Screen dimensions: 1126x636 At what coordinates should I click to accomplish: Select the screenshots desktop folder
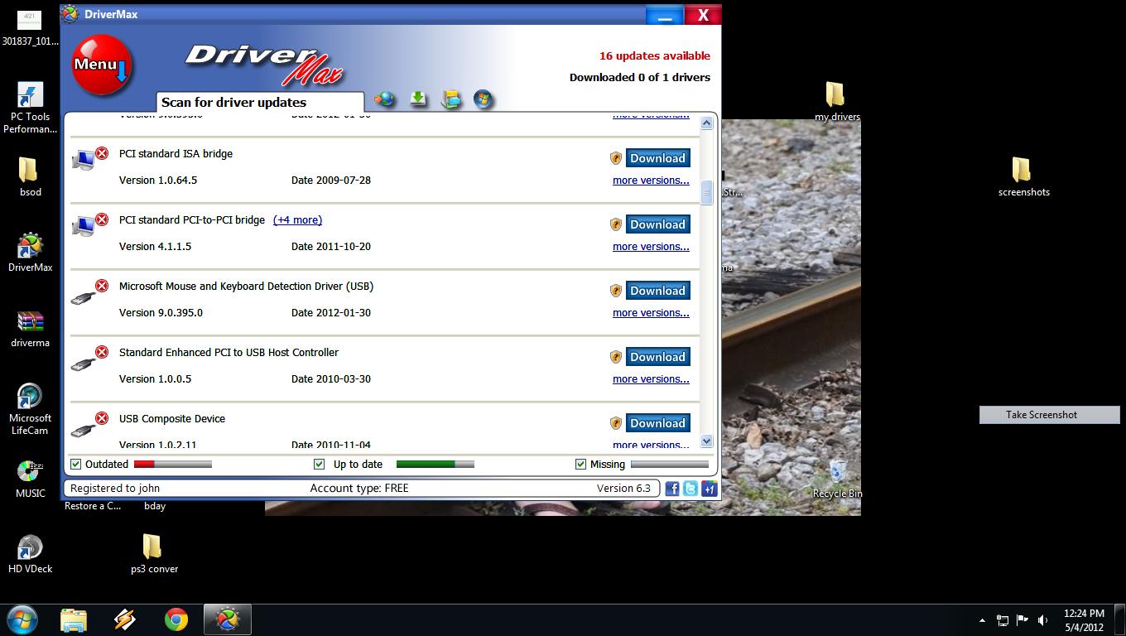[x=1023, y=176]
